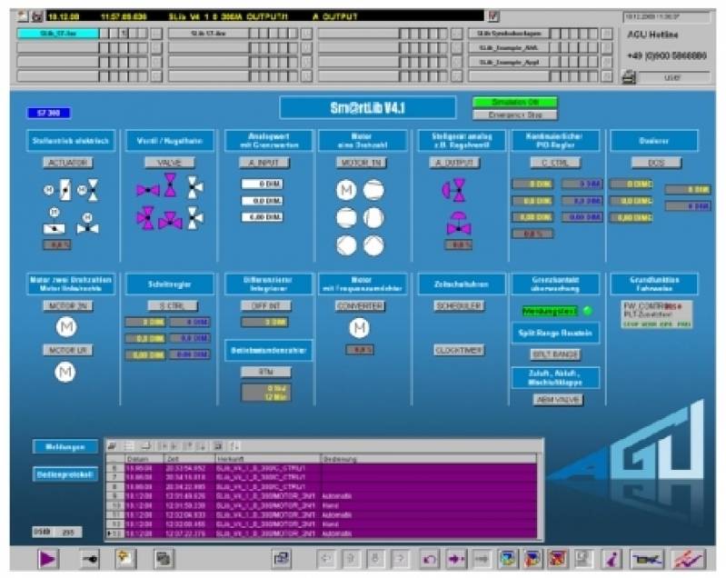The image size is (726, 578).
Task: Select the highlighted cyan area button at top left
Action: (x=58, y=34)
